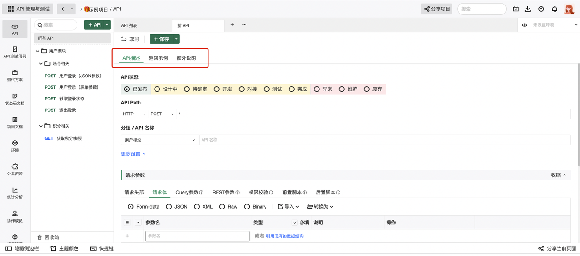Open the app grid menu icon
The width and height of the screenshot is (580, 256).
point(11,9)
